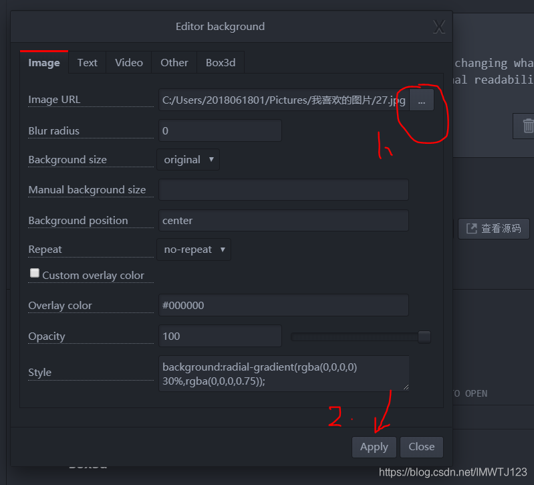Click the browse "..." button for Image URL
This screenshot has height=485, width=534.
coord(422,100)
